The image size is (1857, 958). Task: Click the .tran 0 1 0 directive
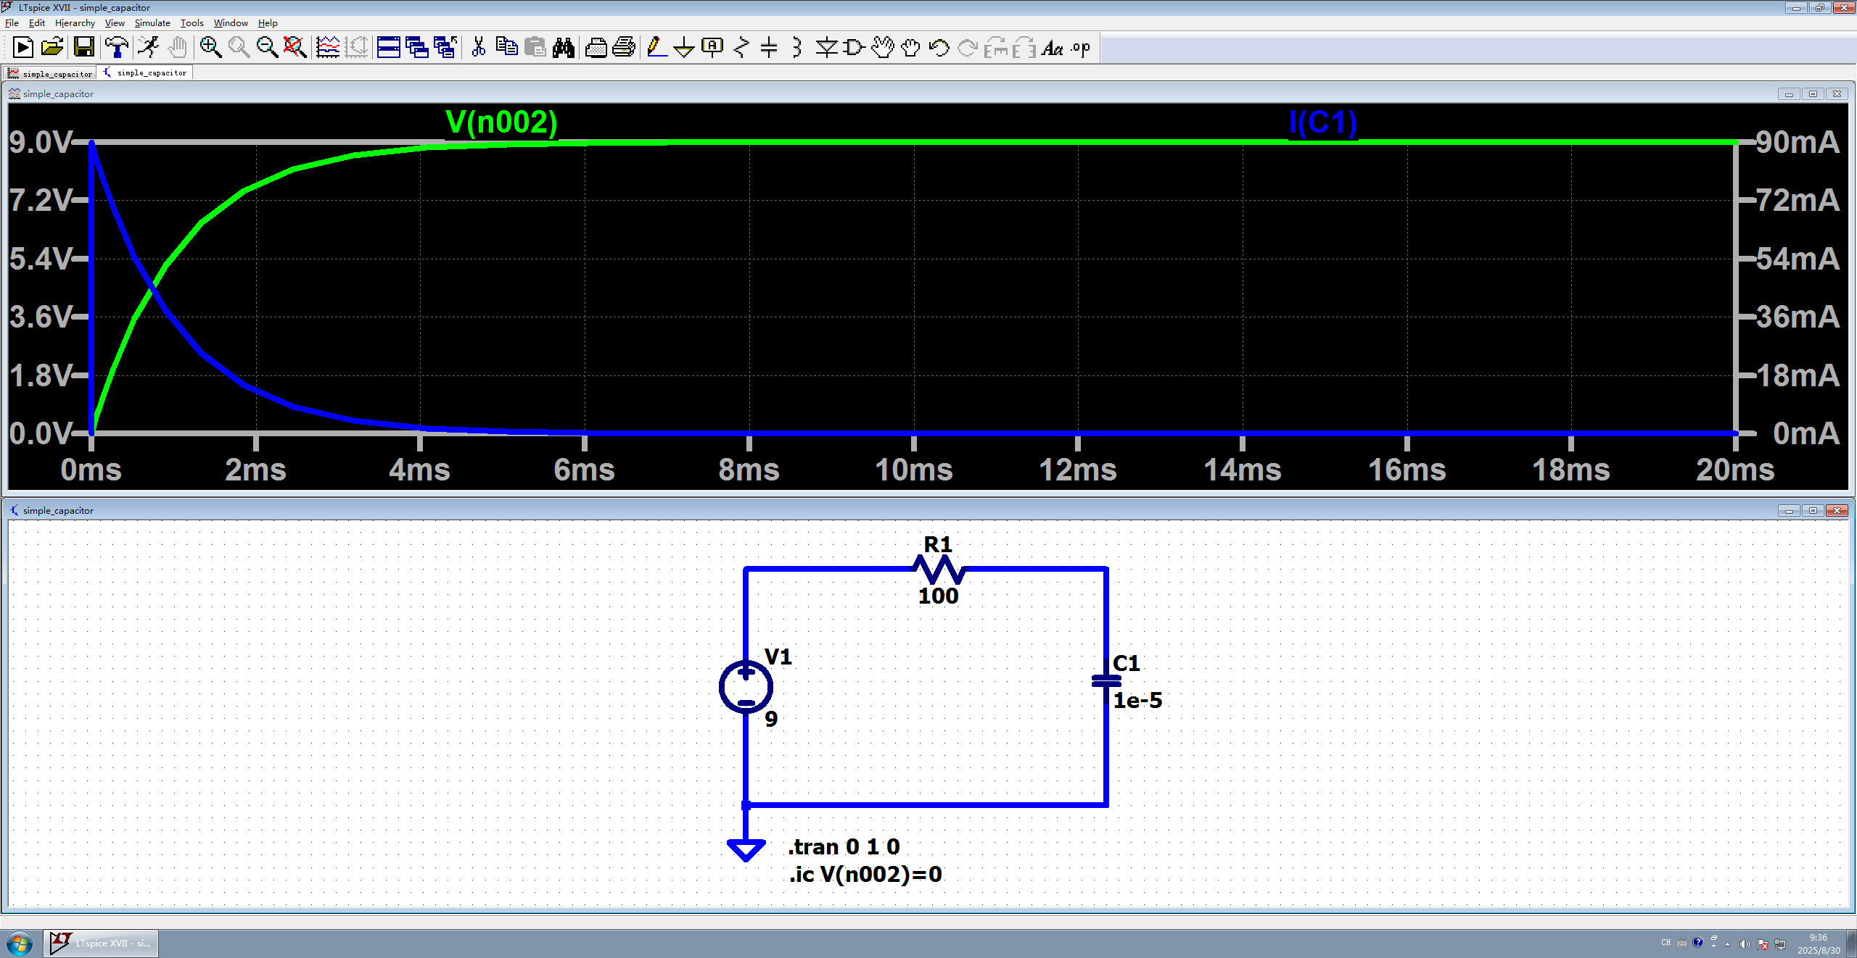click(844, 846)
